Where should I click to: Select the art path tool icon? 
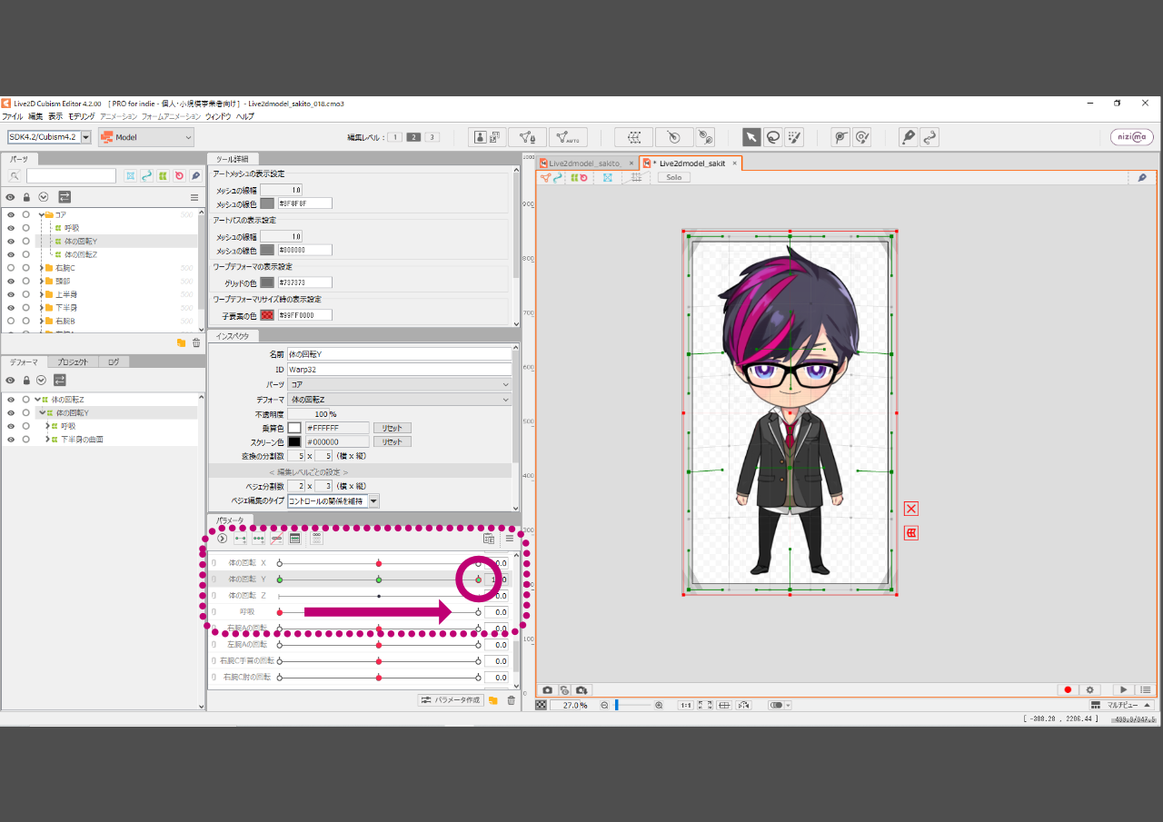click(x=908, y=137)
